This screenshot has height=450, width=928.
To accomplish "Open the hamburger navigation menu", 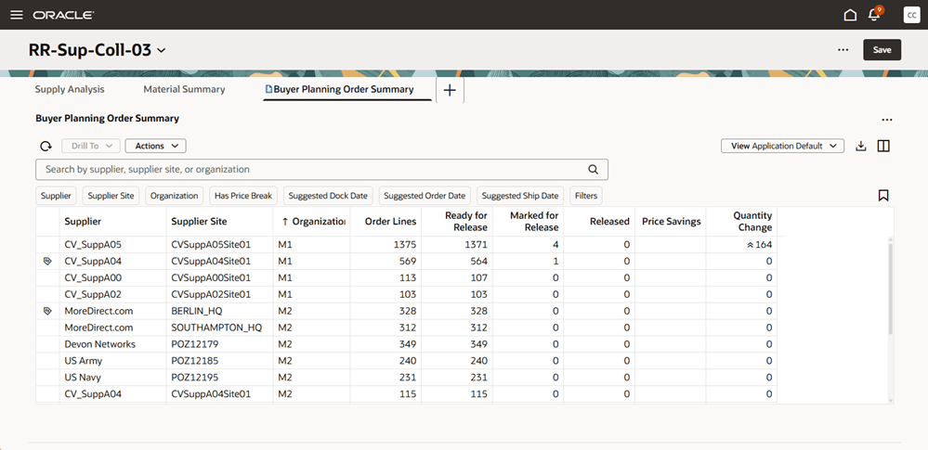I will pyautogui.click(x=16, y=15).
